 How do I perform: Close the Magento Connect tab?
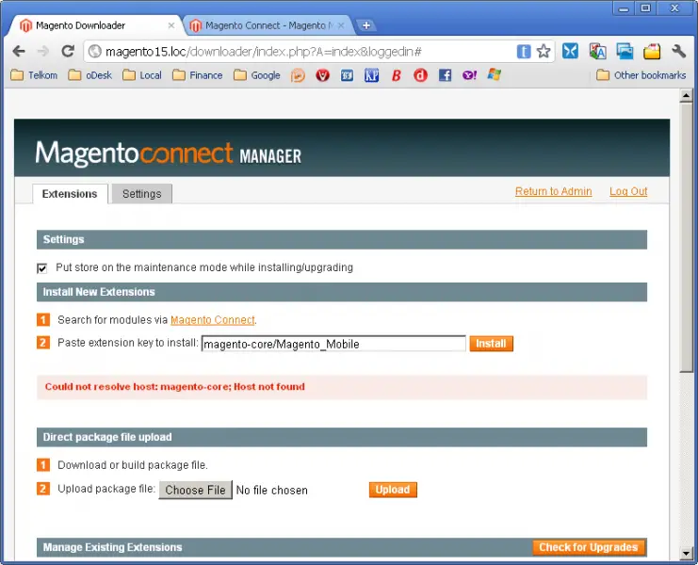pos(341,25)
